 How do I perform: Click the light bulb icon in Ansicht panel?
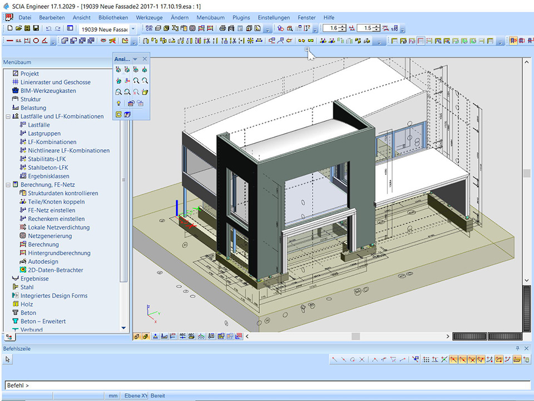coord(118,103)
